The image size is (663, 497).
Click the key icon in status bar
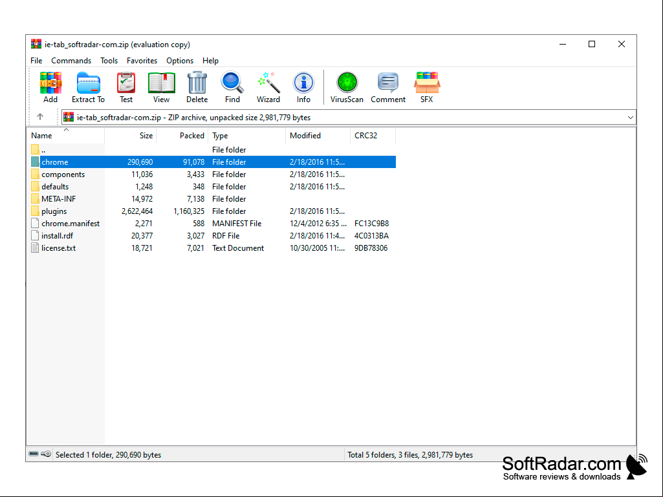click(46, 454)
